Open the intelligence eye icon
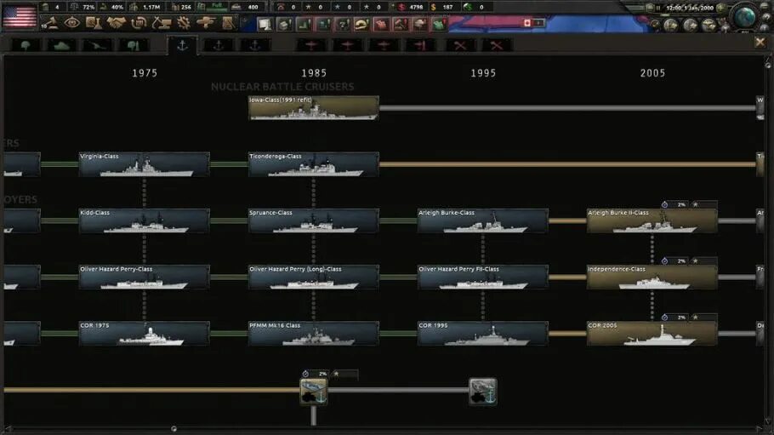 (x=72, y=23)
